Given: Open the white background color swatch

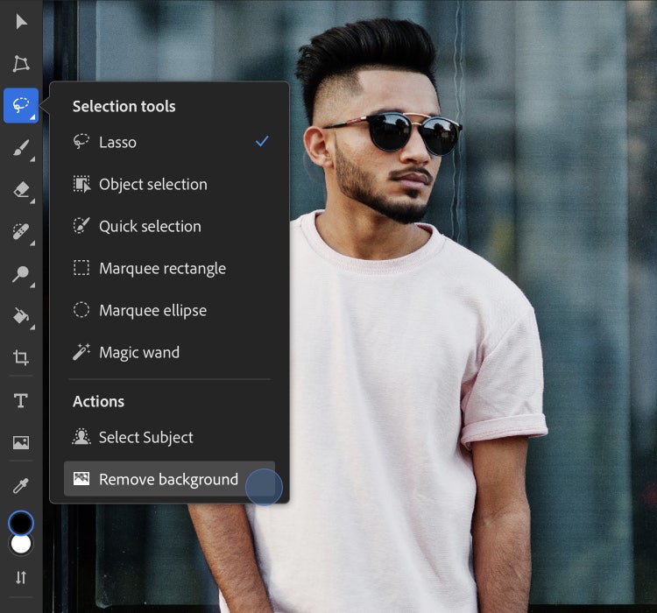Looking at the screenshot, I should pyautogui.click(x=21, y=545).
